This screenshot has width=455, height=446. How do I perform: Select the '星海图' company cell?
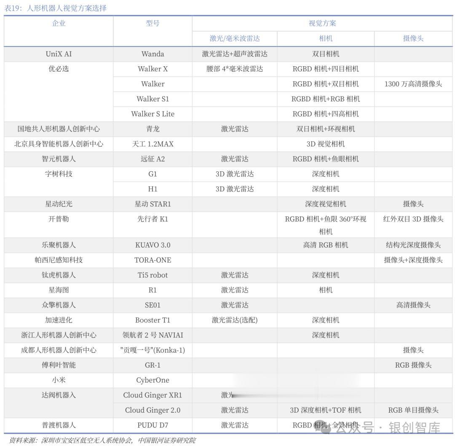(x=59, y=290)
